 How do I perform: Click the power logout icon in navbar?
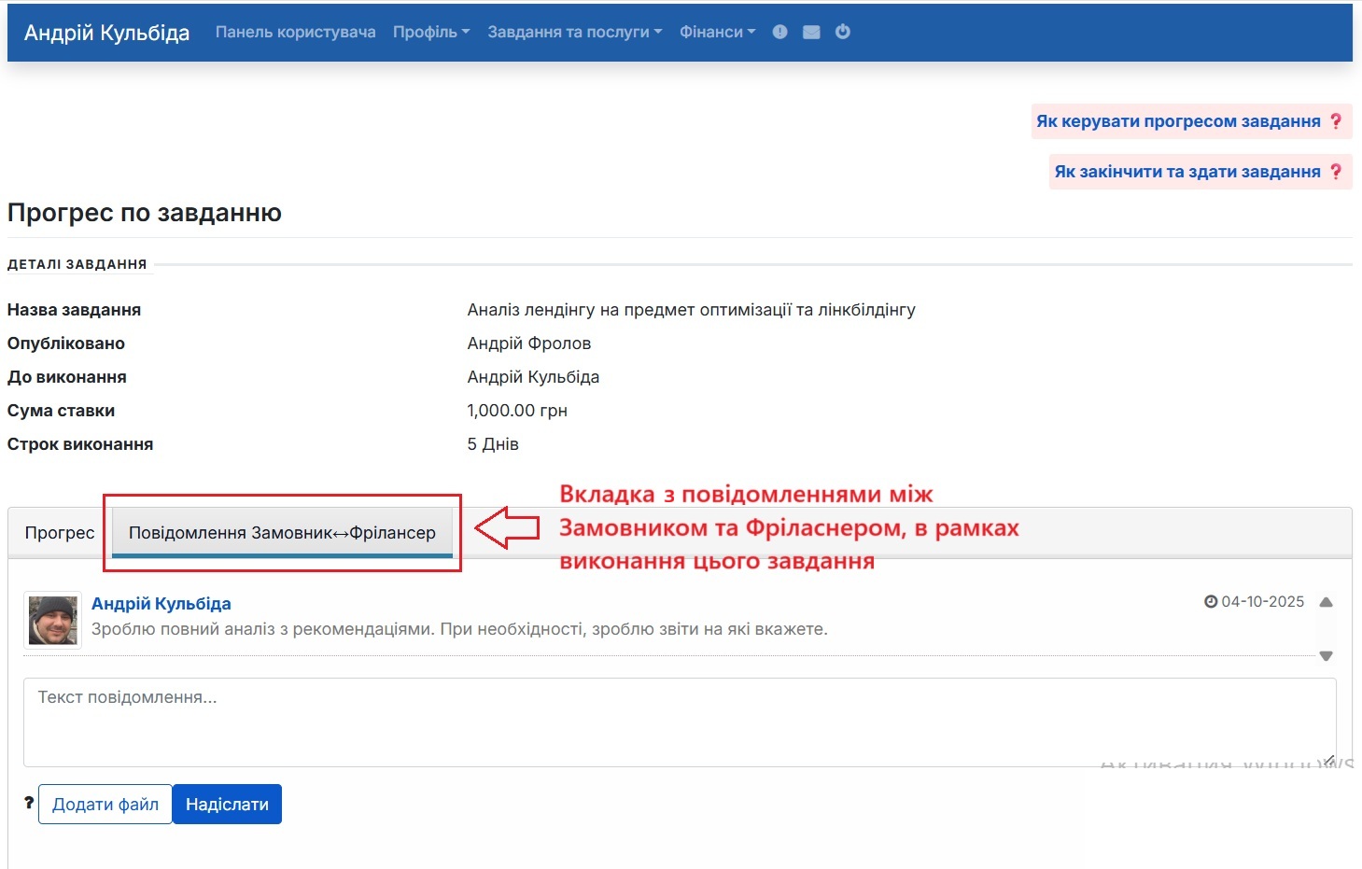point(843,31)
